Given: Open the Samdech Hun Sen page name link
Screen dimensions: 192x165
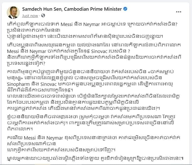Looking at the screenshot, I should (72, 9).
